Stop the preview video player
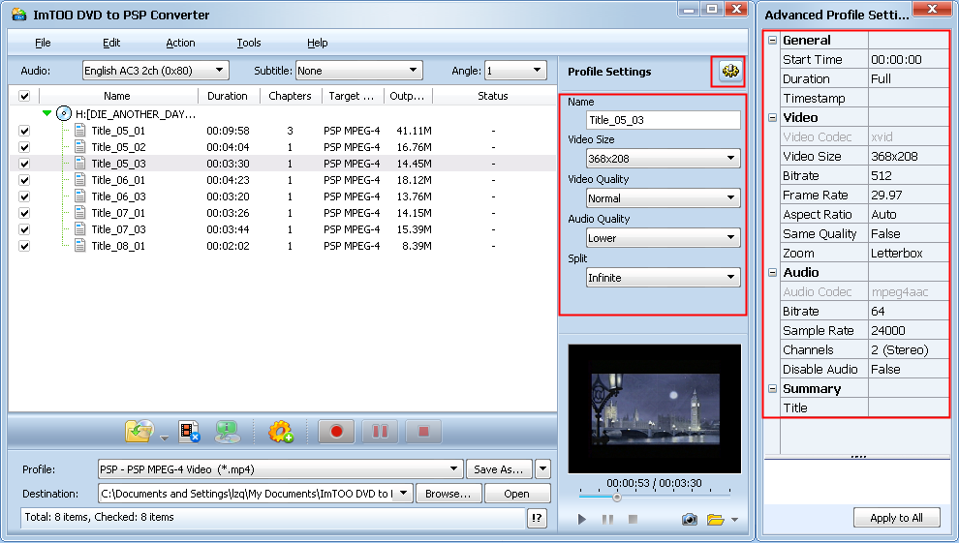 coord(633,519)
